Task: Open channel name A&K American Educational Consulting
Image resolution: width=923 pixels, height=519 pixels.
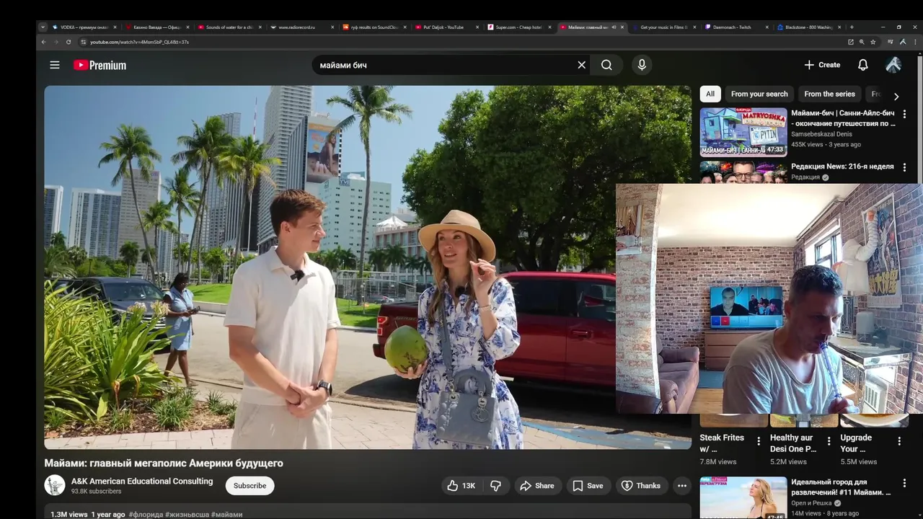Action: [142, 481]
